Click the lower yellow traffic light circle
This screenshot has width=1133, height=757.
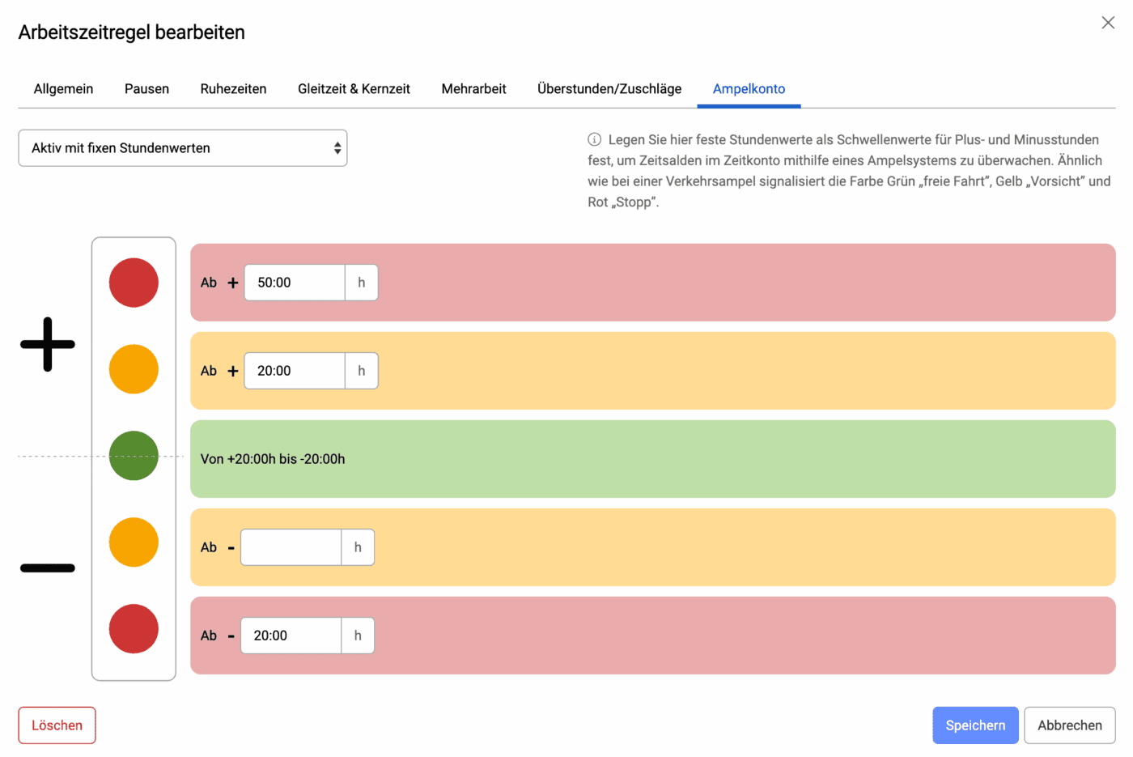134,542
